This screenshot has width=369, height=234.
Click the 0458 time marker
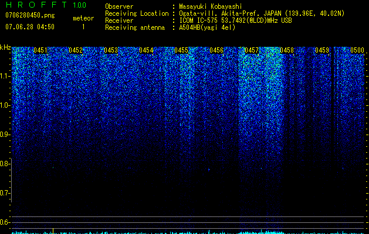pyautogui.click(x=287, y=50)
